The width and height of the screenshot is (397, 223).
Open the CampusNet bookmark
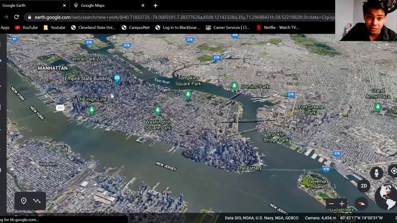[x=135, y=27]
